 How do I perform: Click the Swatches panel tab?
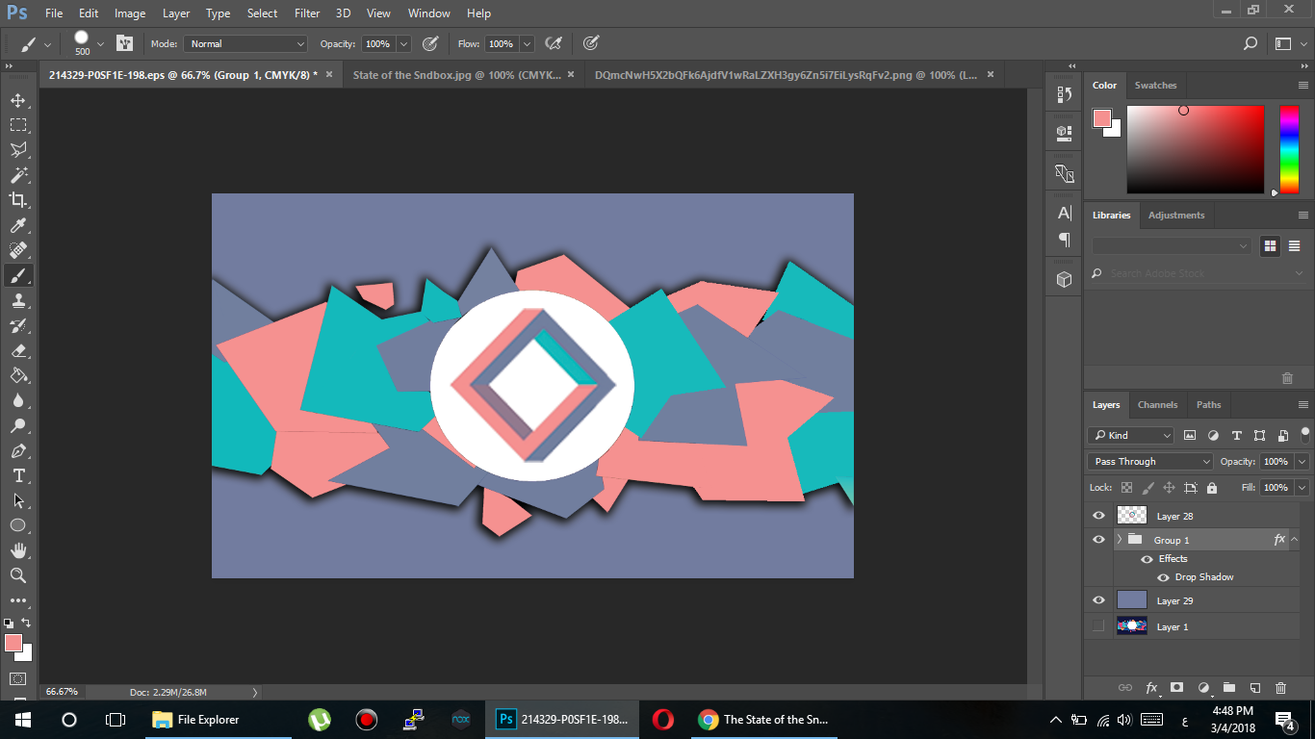pos(1156,85)
